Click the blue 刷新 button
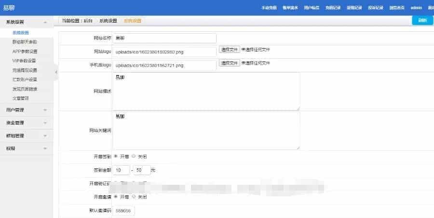Image resolution: width=434 pixels, height=218 pixels. (x=422, y=20)
